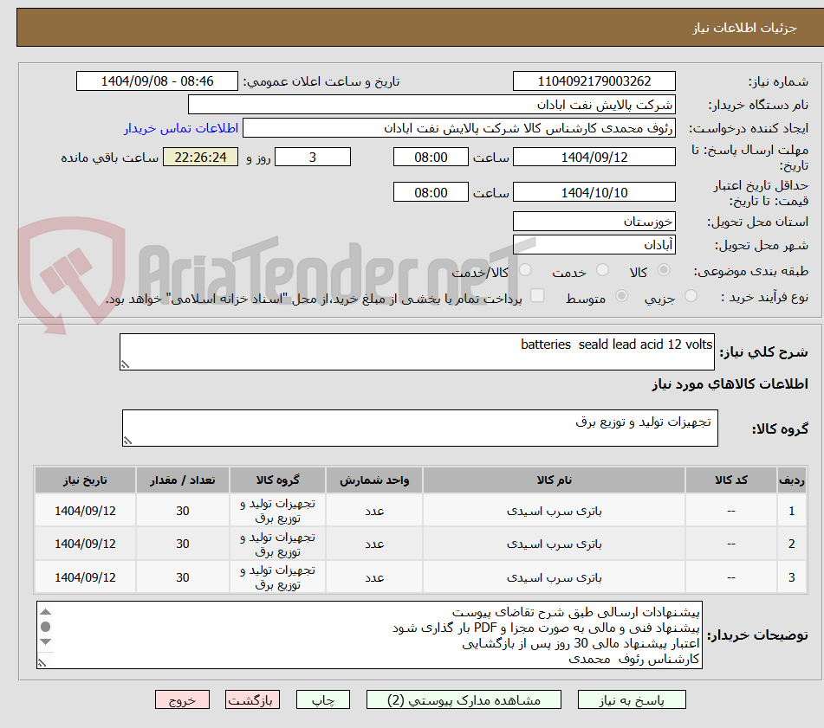Click باتری سرب اسیدی in row 3
Screen dimensions: 824x728
[x=554, y=577]
